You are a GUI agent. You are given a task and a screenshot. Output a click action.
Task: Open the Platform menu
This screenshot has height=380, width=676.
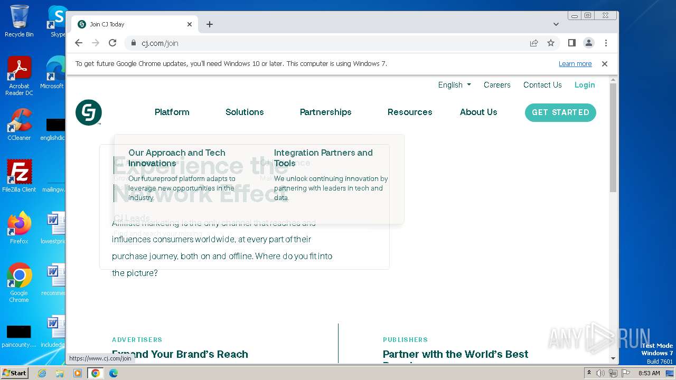coord(172,112)
